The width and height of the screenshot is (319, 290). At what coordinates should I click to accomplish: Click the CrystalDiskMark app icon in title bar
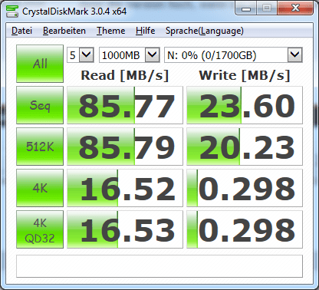click(12, 11)
